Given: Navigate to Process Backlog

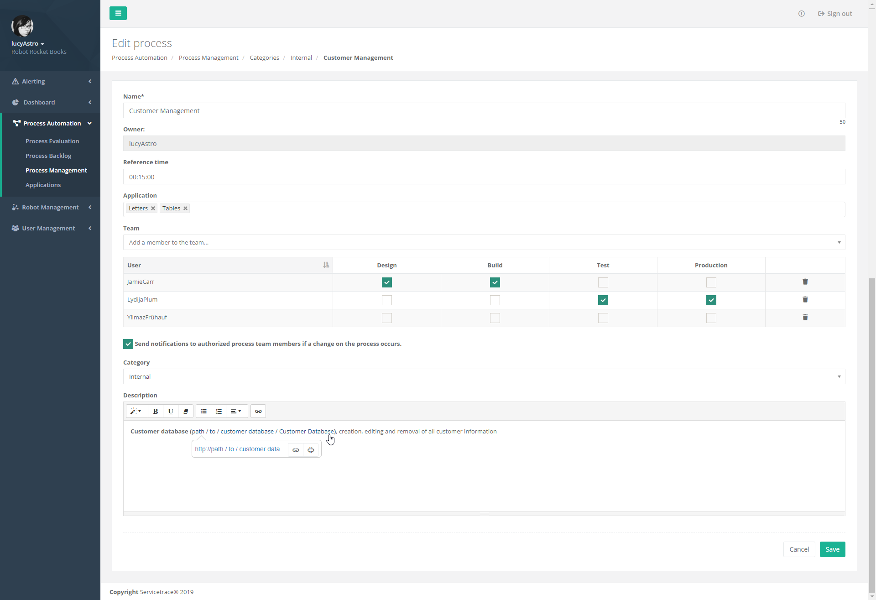Looking at the screenshot, I should 48,156.
